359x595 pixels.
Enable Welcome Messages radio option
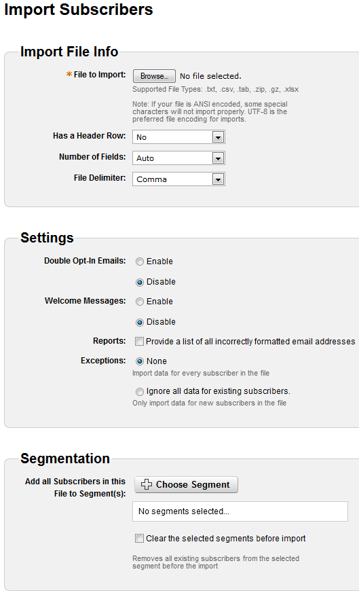click(x=140, y=302)
